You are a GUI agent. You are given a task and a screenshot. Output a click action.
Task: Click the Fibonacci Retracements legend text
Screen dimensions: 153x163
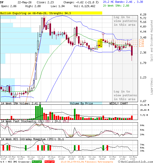(x=87, y=162)
